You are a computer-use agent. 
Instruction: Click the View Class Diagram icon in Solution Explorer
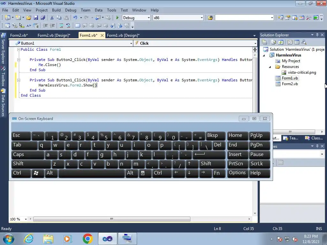304,42
